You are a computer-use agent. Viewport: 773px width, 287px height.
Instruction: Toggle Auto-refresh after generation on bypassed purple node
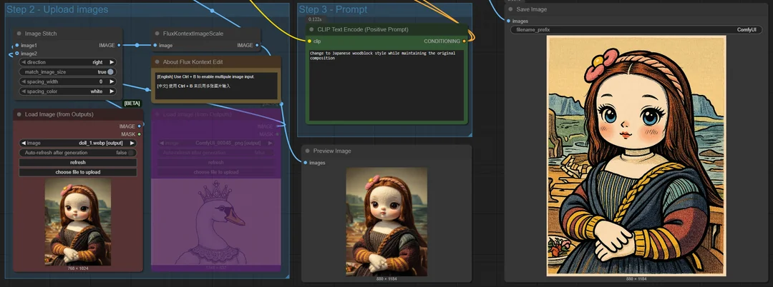coord(268,153)
